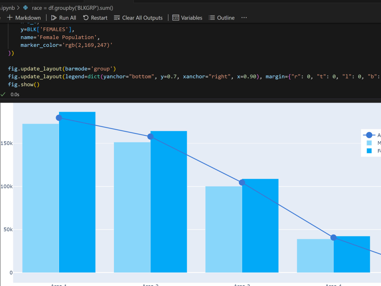Click the light blue male bar of Area 4
This screenshot has width=381, height=286.
click(315, 256)
